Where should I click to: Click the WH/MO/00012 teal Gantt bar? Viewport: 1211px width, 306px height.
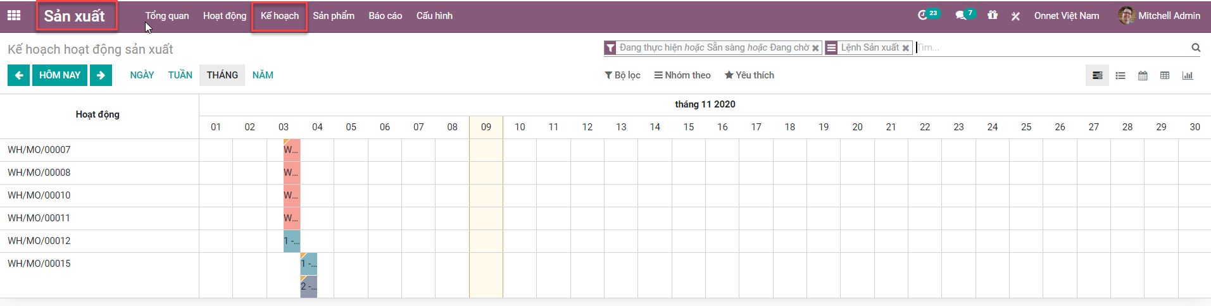[292, 241]
